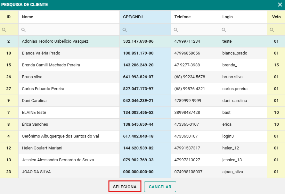Select the row for Bianca Valéria Prado
Image resolution: width=285 pixels, height=194 pixels.
(41, 53)
